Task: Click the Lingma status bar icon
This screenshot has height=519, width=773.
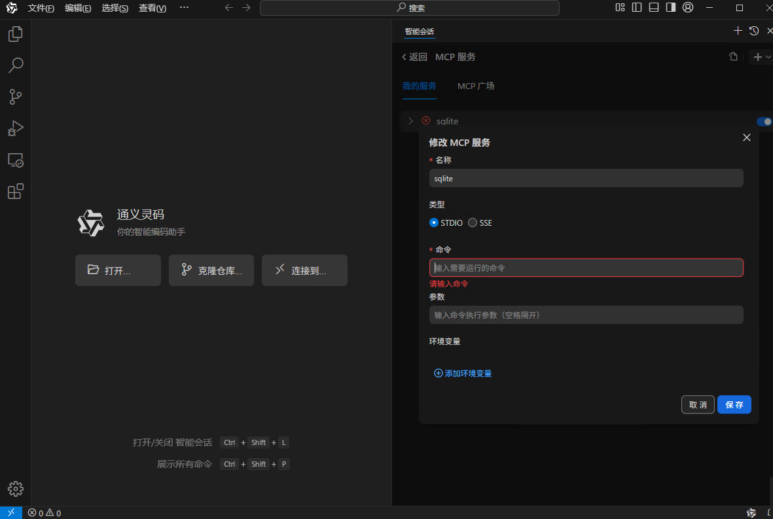Action: click(x=751, y=513)
